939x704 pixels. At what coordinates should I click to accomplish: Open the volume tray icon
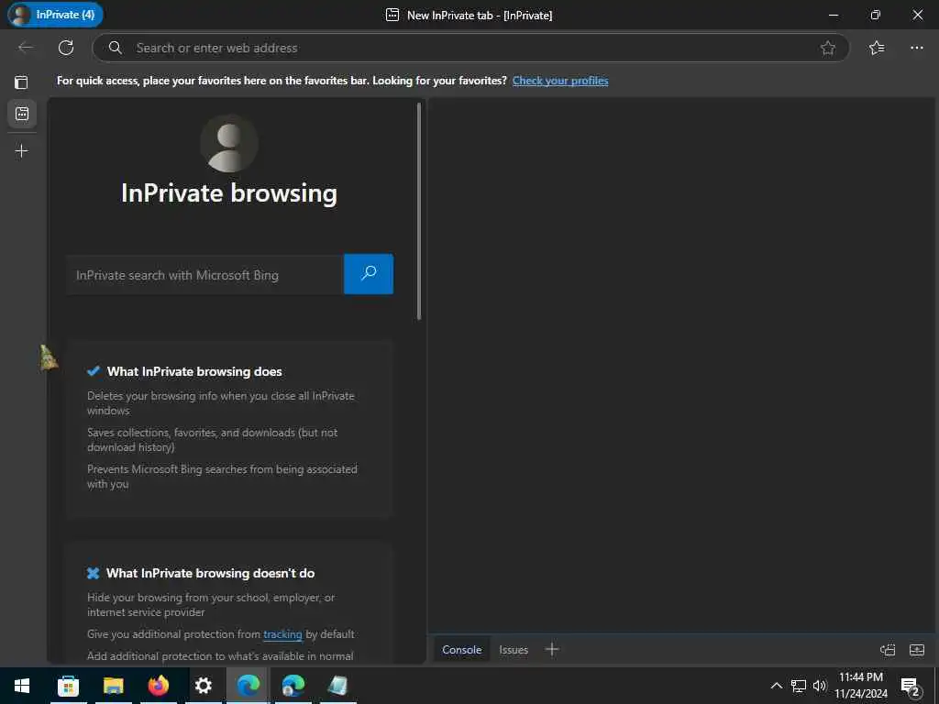tap(820, 686)
